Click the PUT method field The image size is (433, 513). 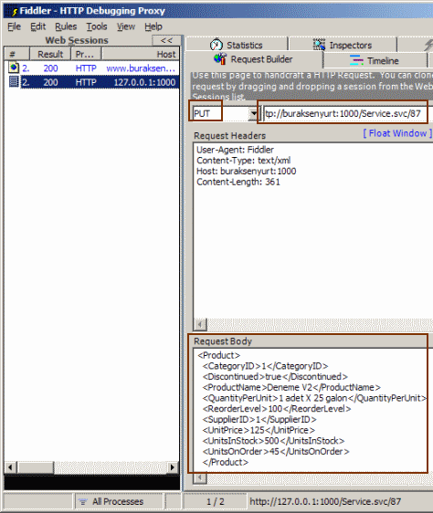(x=220, y=113)
